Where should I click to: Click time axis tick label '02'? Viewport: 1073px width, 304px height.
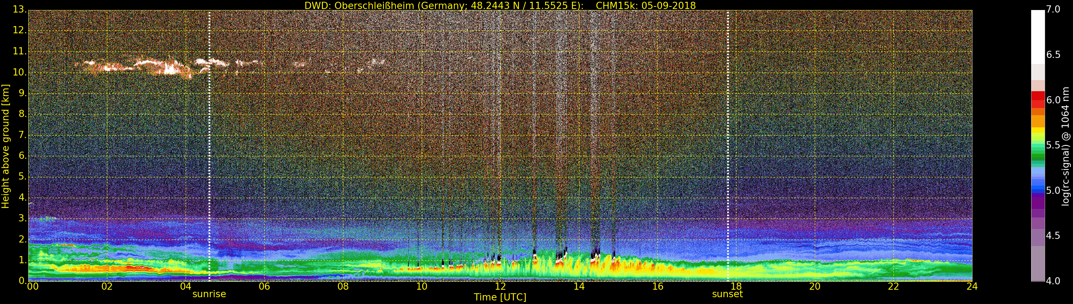[107, 286]
